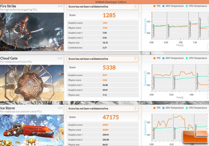Screen dimensions: 209x146
Task: Select Fire Strike Graphics test 1 value 7.00
Action: point(105,33)
